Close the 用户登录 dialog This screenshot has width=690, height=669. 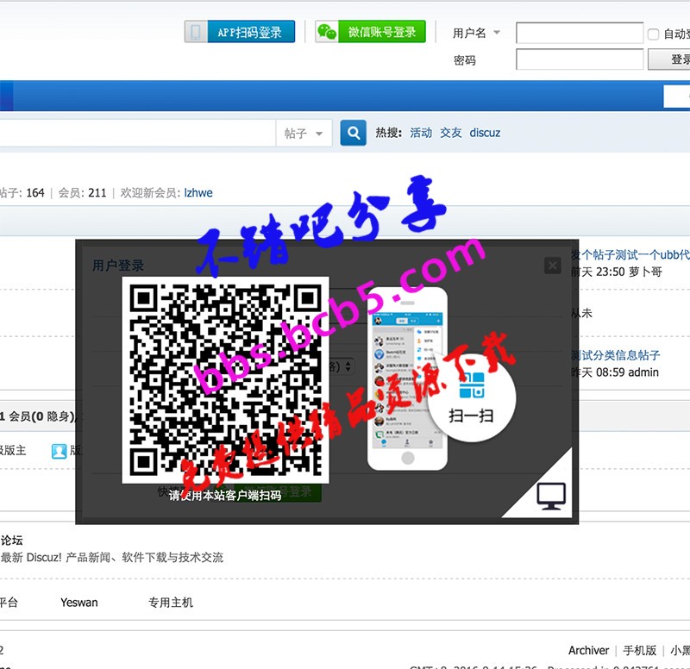click(x=552, y=266)
